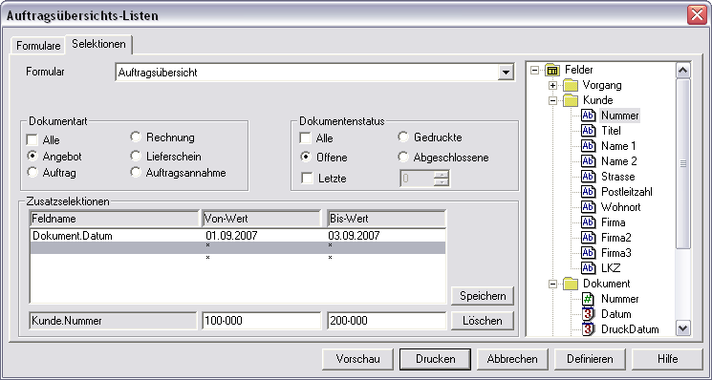Image resolution: width=712 pixels, height=380 pixels.
Task: Click the Ab icon beside Name 1
Action: click(588, 146)
